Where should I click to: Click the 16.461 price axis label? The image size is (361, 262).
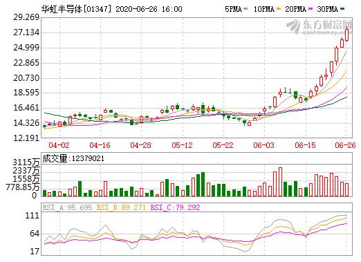pos(26,108)
